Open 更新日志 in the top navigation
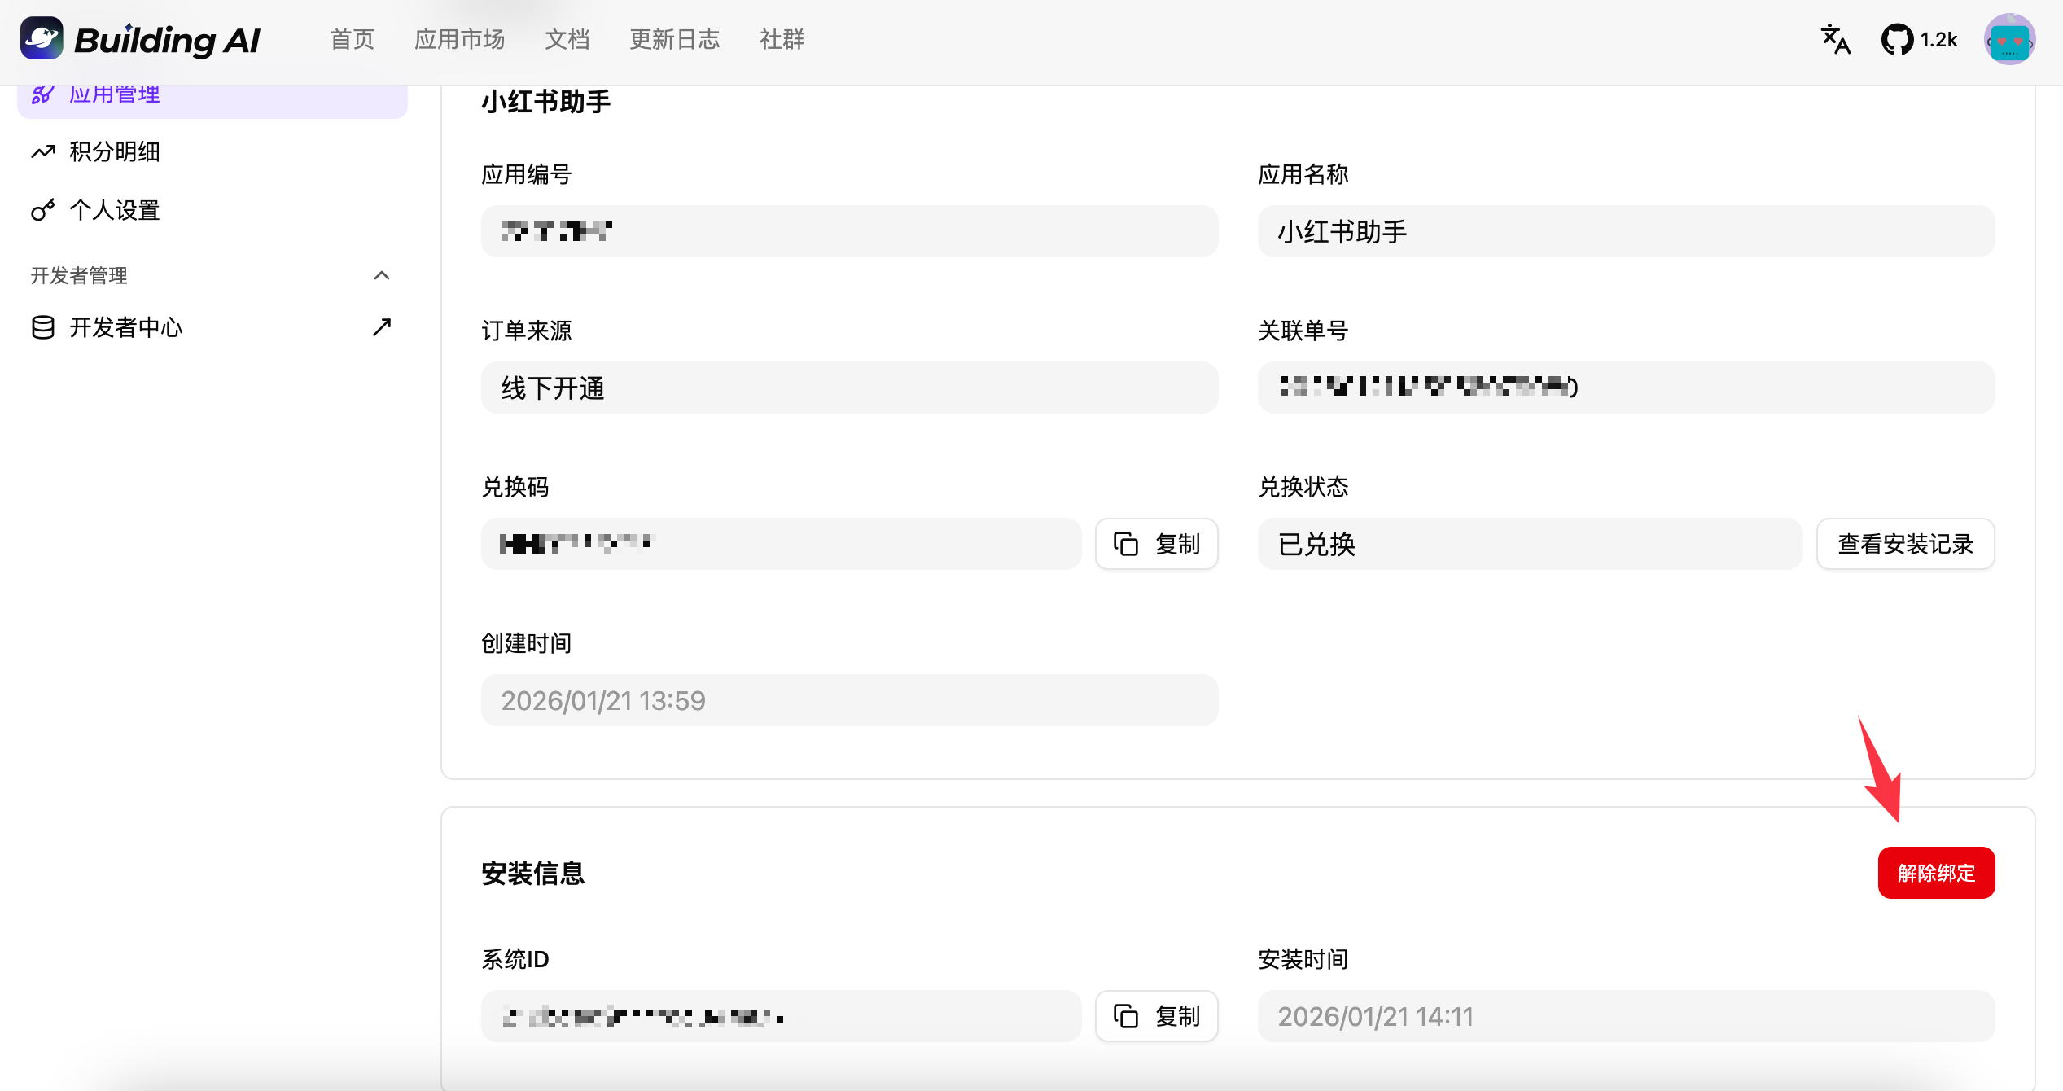The height and width of the screenshot is (1091, 2063). point(674,39)
